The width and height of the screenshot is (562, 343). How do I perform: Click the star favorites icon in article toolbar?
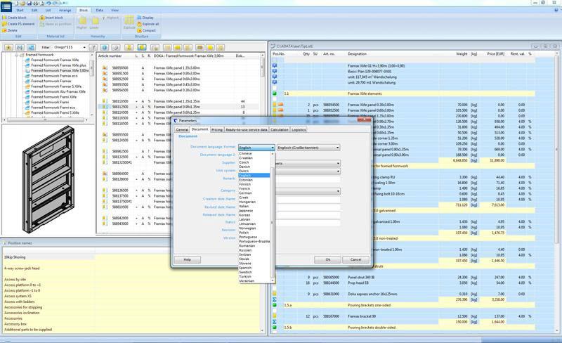click(8, 47)
